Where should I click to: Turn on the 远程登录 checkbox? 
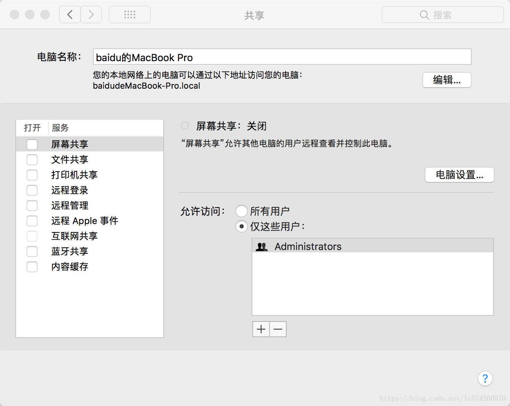point(32,190)
